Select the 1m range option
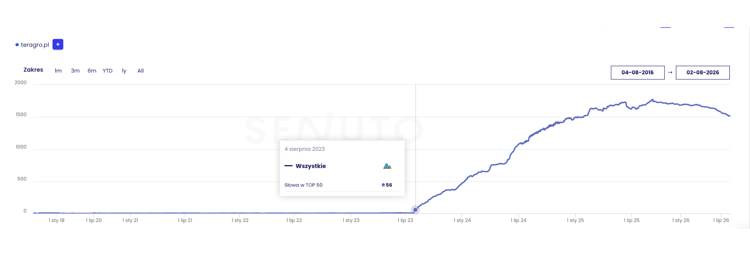The height and width of the screenshot is (272, 750). (58, 71)
